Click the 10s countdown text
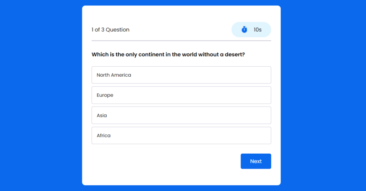The height and width of the screenshot is (191, 366). click(x=257, y=30)
